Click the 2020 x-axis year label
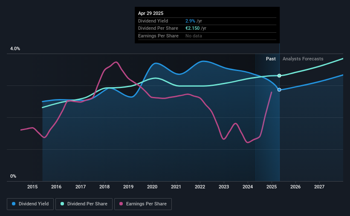Image resolution: width=350 pixels, height=216 pixels. point(152,187)
